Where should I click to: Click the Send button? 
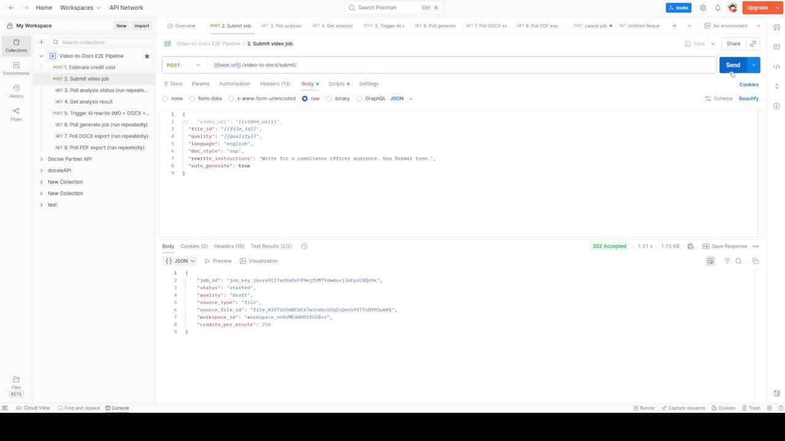point(733,65)
